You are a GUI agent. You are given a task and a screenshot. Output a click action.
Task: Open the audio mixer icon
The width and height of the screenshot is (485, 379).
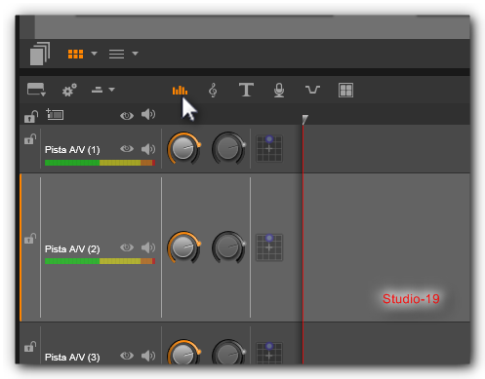[x=180, y=90]
